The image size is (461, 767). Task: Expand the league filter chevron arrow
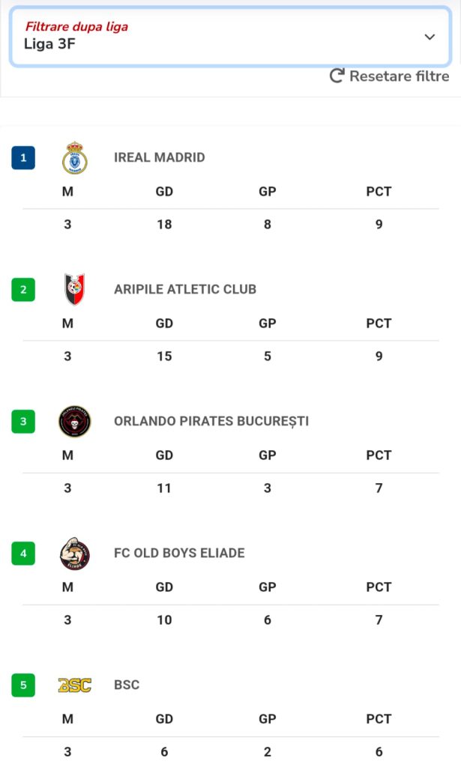(x=430, y=37)
